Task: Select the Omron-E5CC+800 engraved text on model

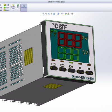Action: 83,78
